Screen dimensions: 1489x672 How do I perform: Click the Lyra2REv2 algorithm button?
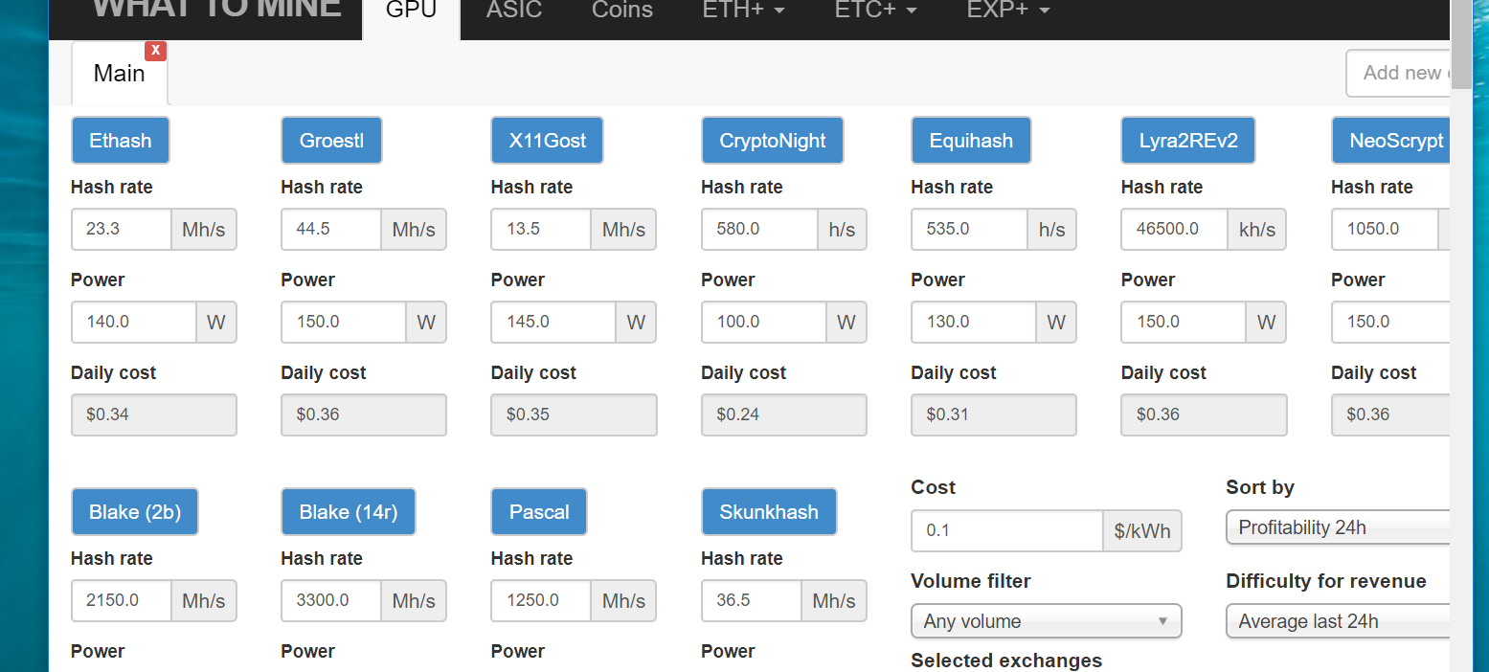pyautogui.click(x=1187, y=141)
